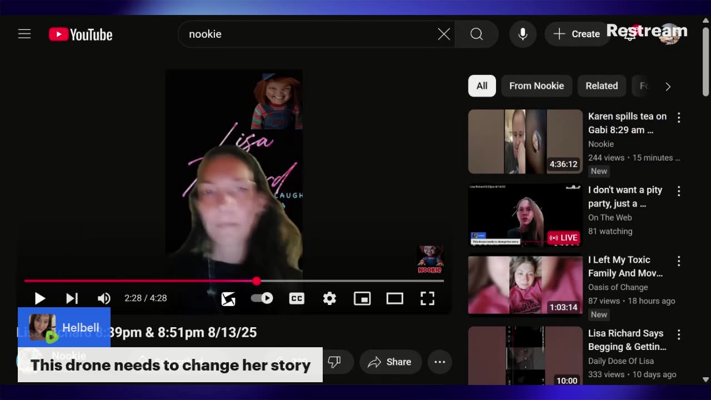Open the YouTube hamburger guide menu
The height and width of the screenshot is (400, 711).
[24, 34]
